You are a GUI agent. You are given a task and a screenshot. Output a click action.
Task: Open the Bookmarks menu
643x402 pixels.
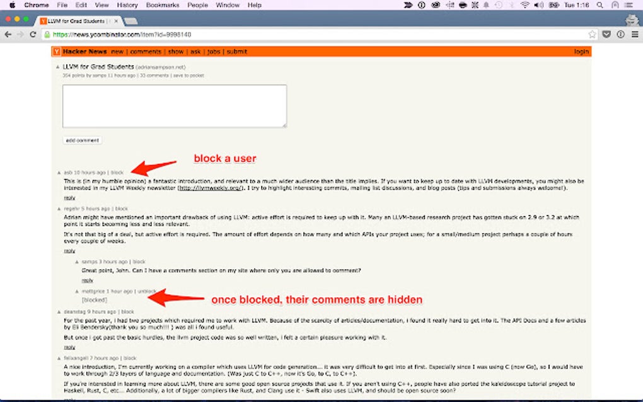point(162,5)
